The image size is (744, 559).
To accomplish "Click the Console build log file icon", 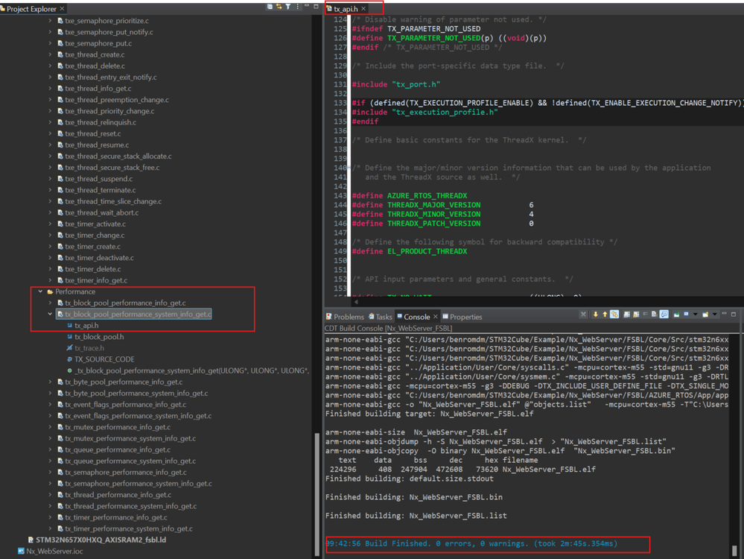I will (627, 315).
